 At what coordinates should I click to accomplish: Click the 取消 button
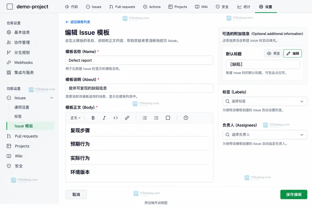[76, 195]
